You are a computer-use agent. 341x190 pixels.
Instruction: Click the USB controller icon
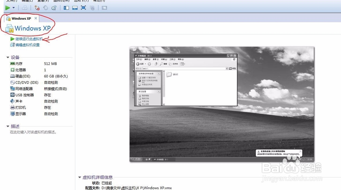click(12, 95)
